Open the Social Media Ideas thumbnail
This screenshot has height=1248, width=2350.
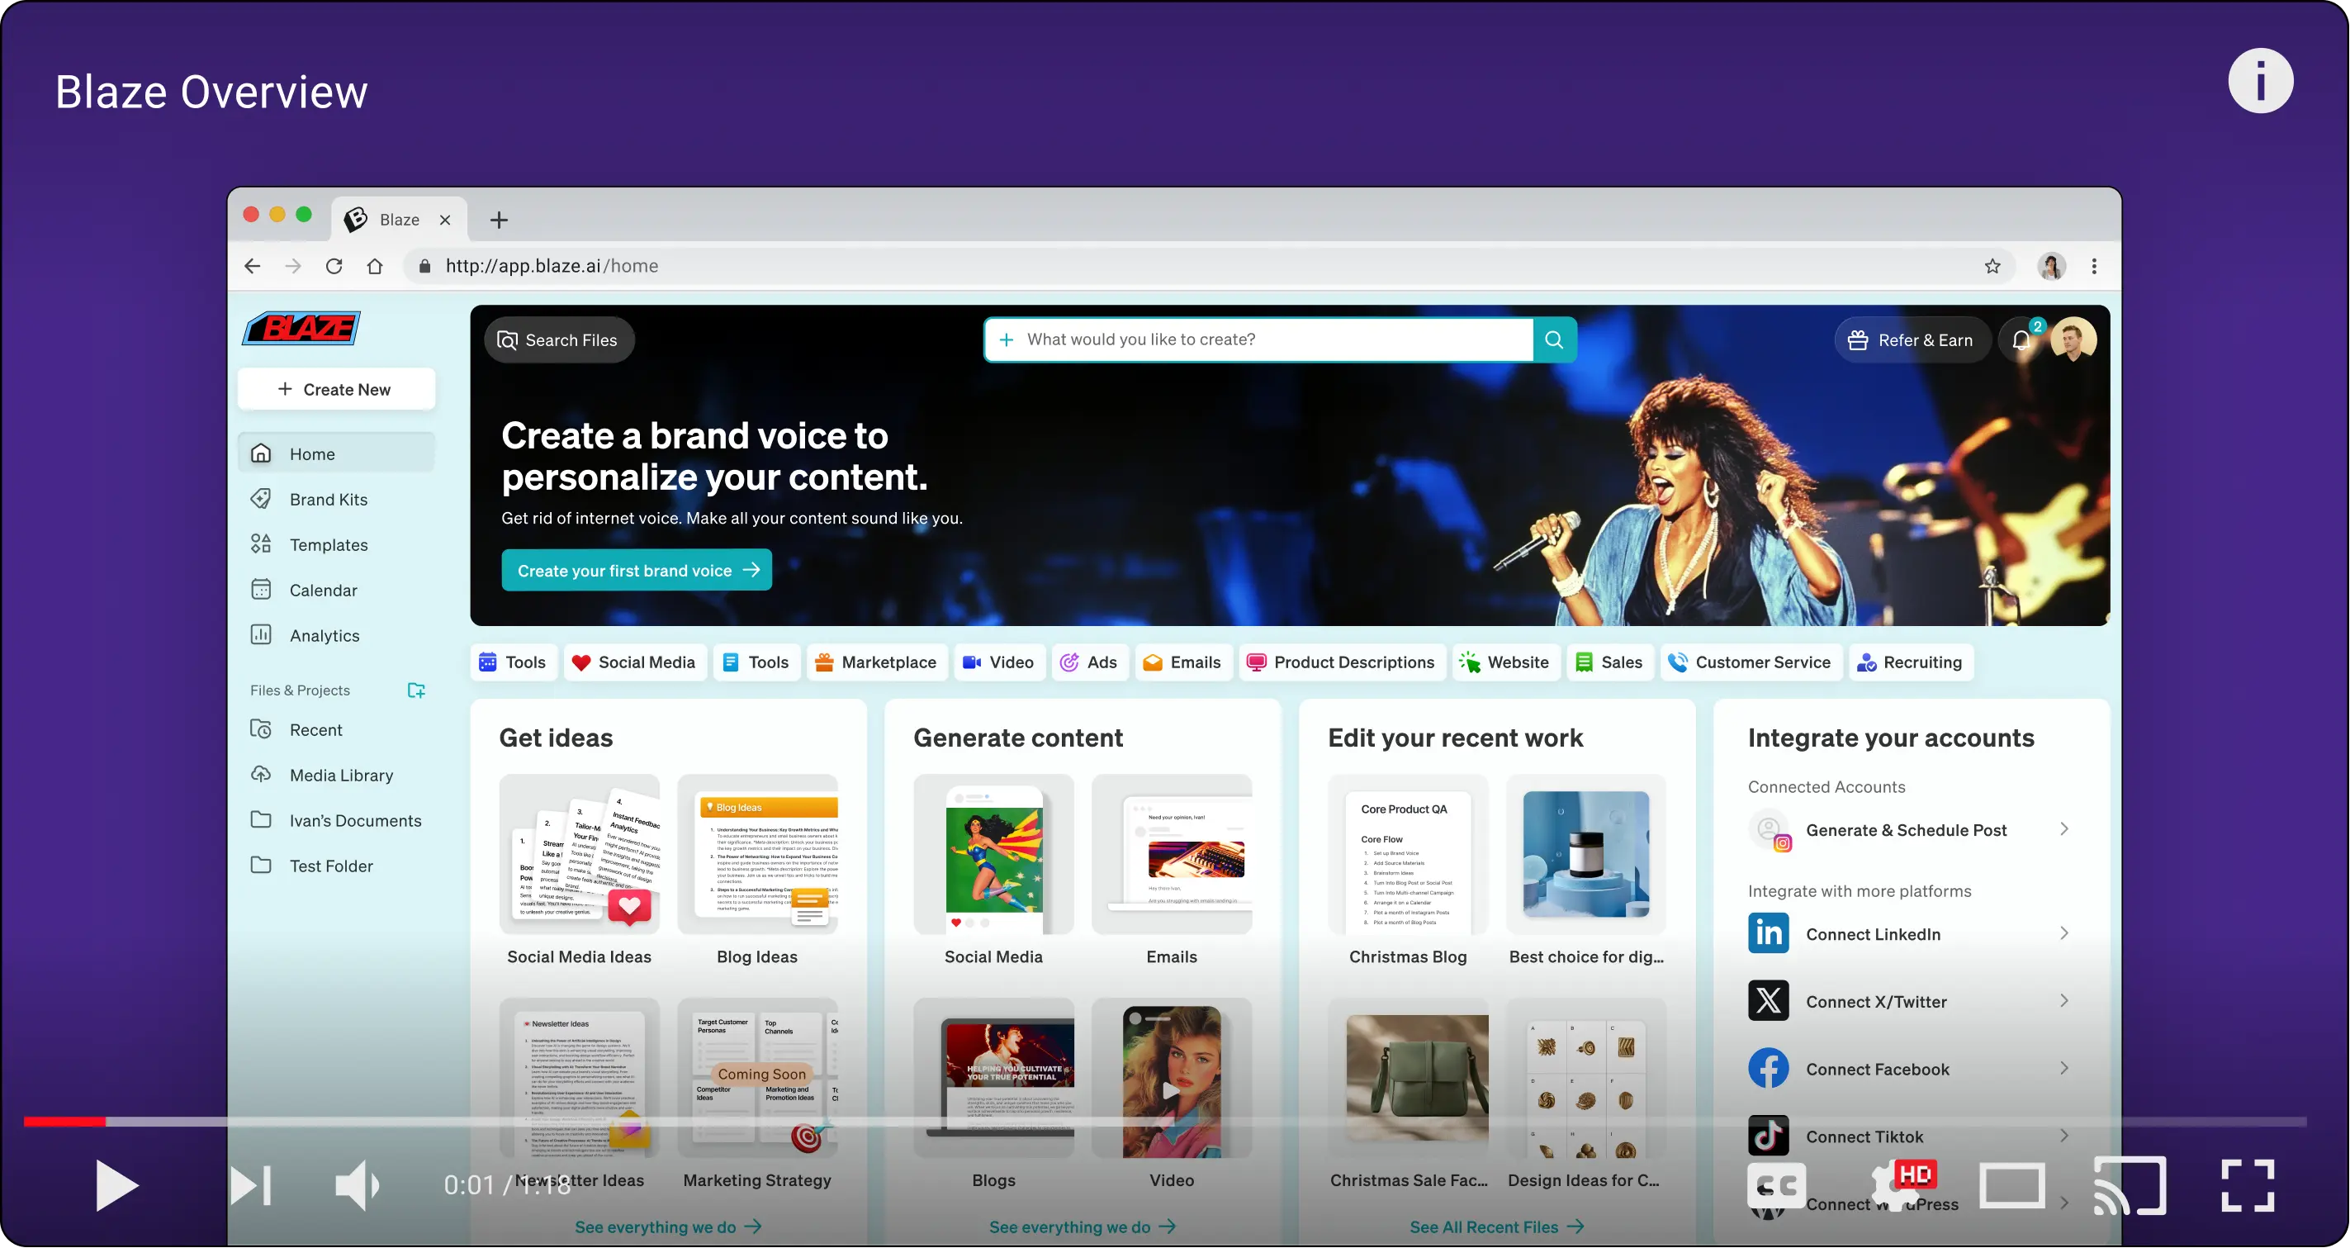point(580,854)
